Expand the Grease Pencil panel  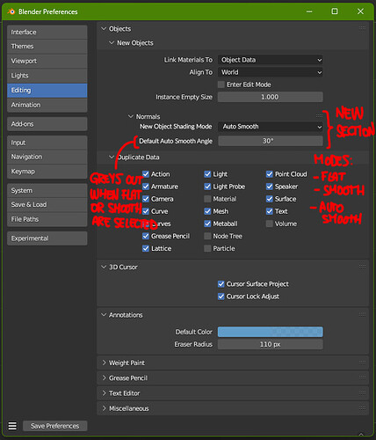(104, 378)
